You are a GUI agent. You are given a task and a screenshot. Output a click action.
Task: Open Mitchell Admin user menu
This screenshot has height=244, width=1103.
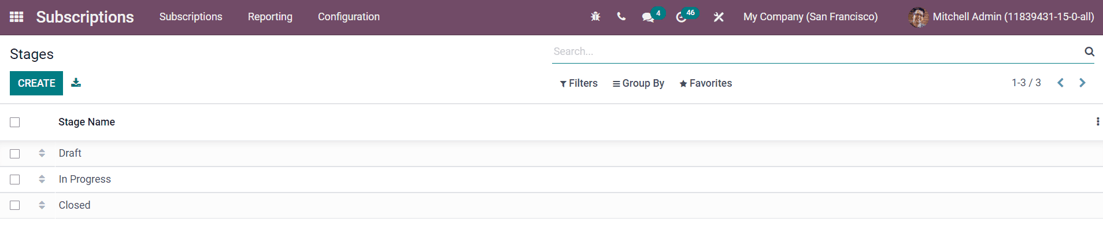click(1001, 17)
